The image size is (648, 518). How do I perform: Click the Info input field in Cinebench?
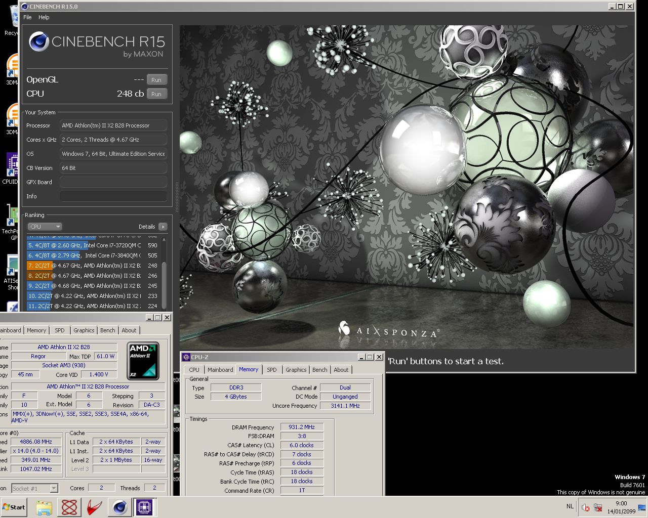pos(113,196)
